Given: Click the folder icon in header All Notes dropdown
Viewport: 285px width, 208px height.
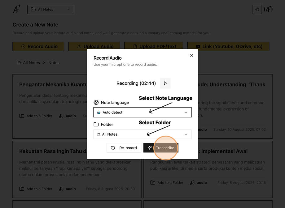Looking at the screenshot, I should (x=33, y=10).
